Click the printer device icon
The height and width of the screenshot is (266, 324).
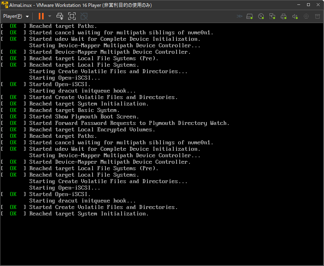coord(284,16)
